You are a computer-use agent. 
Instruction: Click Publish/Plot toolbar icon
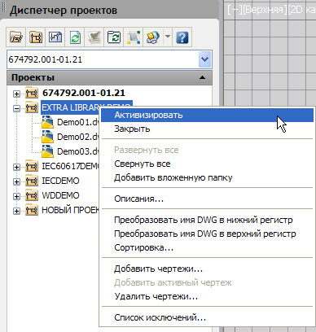tap(153, 37)
